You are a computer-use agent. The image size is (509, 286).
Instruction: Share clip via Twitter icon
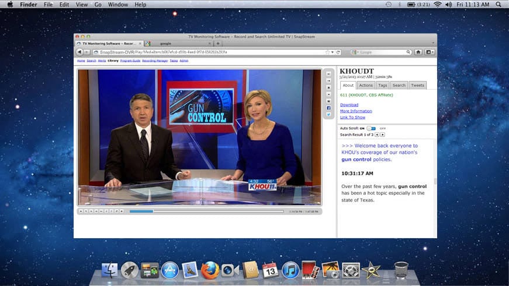click(328, 115)
